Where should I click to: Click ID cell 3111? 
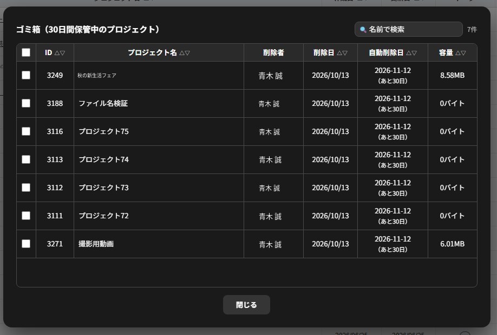55,216
